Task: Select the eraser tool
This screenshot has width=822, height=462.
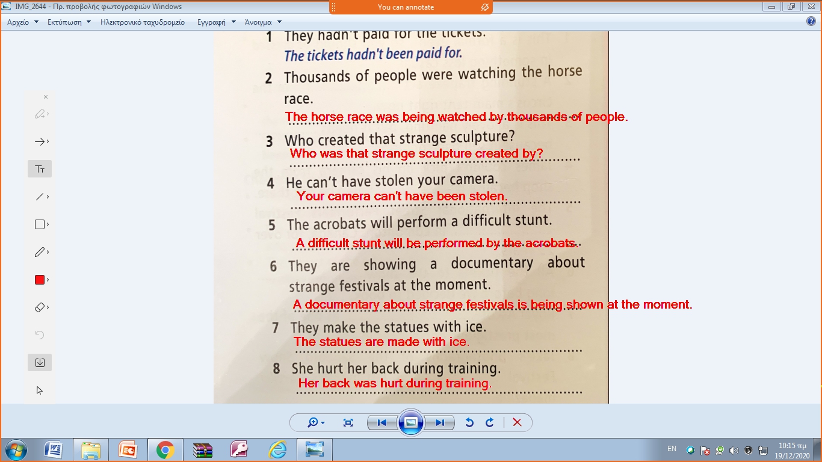Action: click(40, 307)
